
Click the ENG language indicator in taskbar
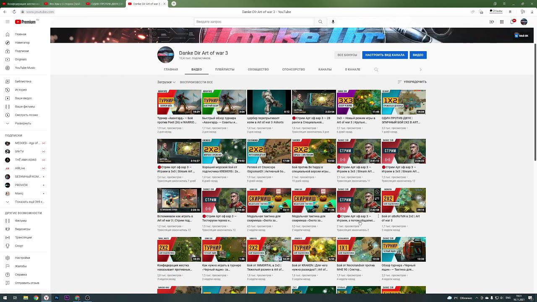coord(508,298)
